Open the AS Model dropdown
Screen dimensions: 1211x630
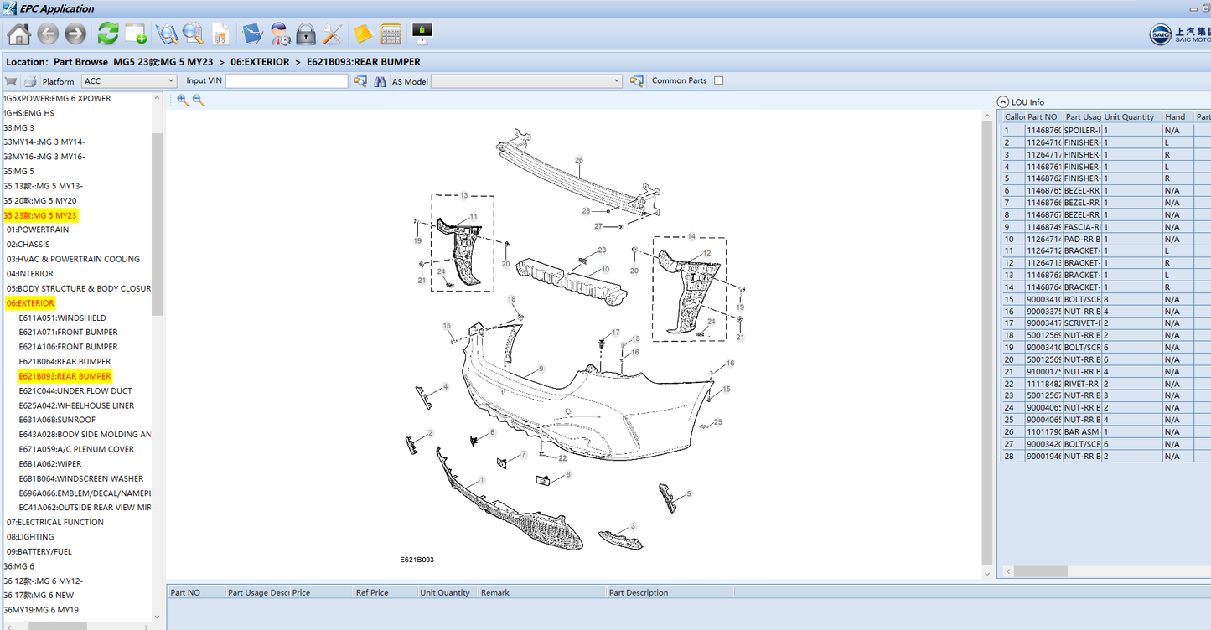coord(526,81)
